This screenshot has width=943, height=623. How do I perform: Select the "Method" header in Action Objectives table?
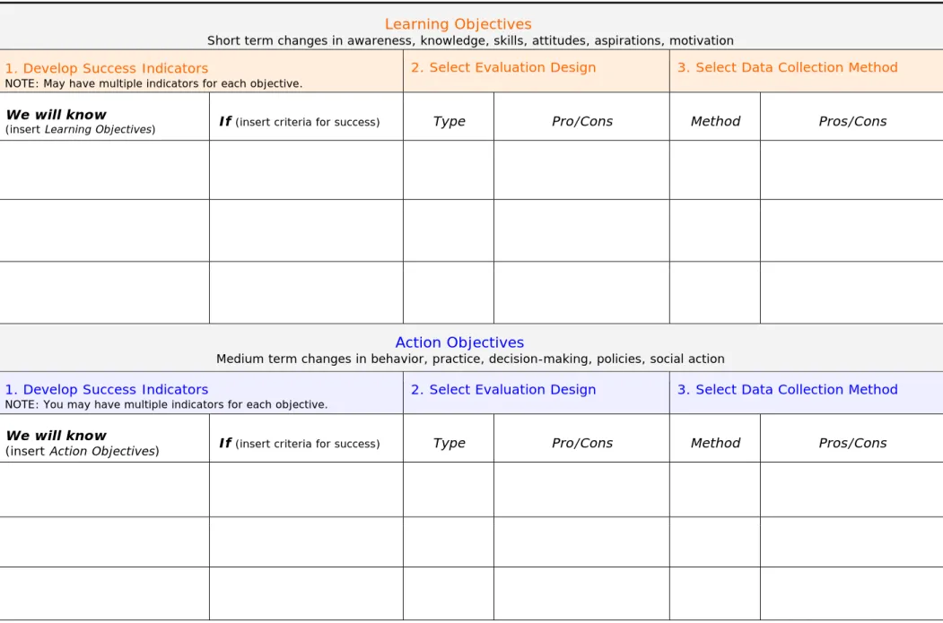(715, 444)
